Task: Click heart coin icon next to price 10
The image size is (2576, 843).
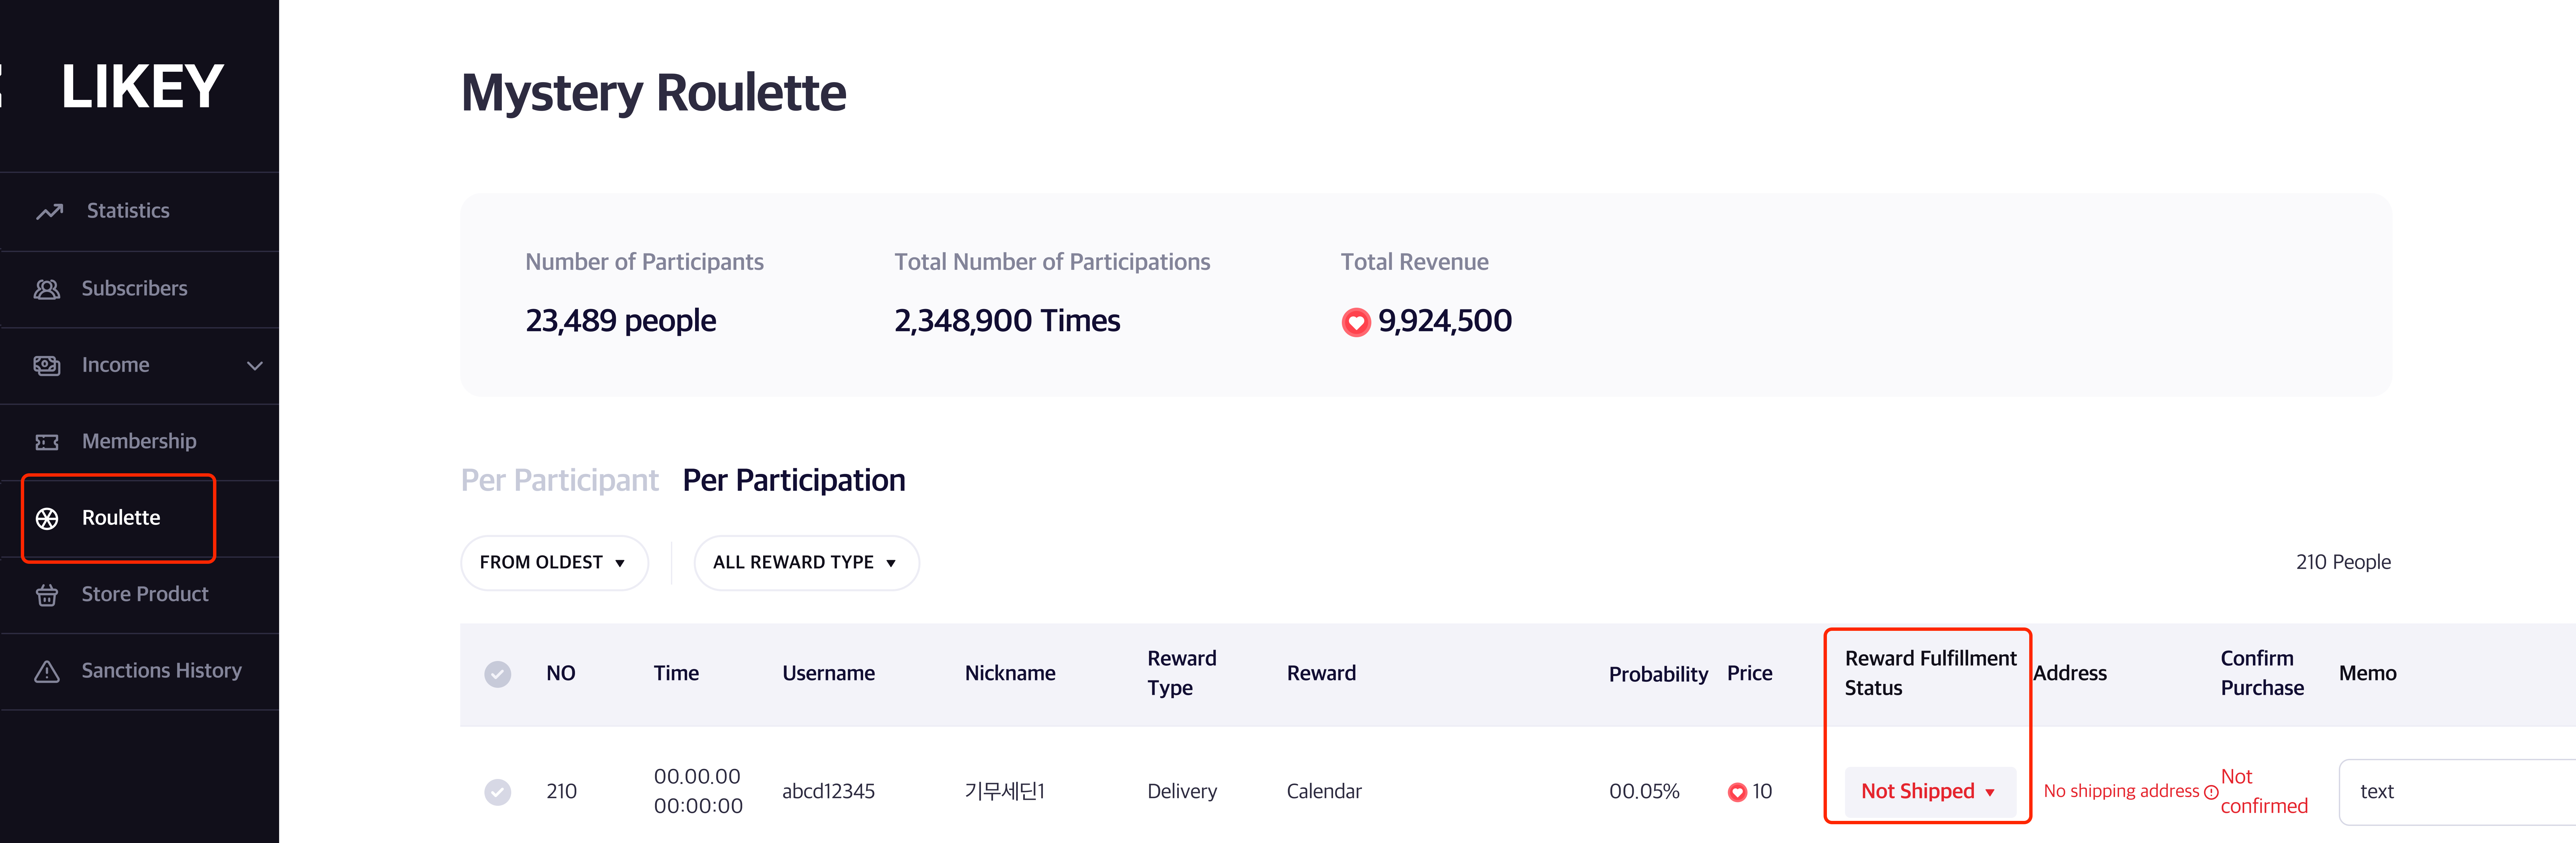Action: pos(1737,792)
